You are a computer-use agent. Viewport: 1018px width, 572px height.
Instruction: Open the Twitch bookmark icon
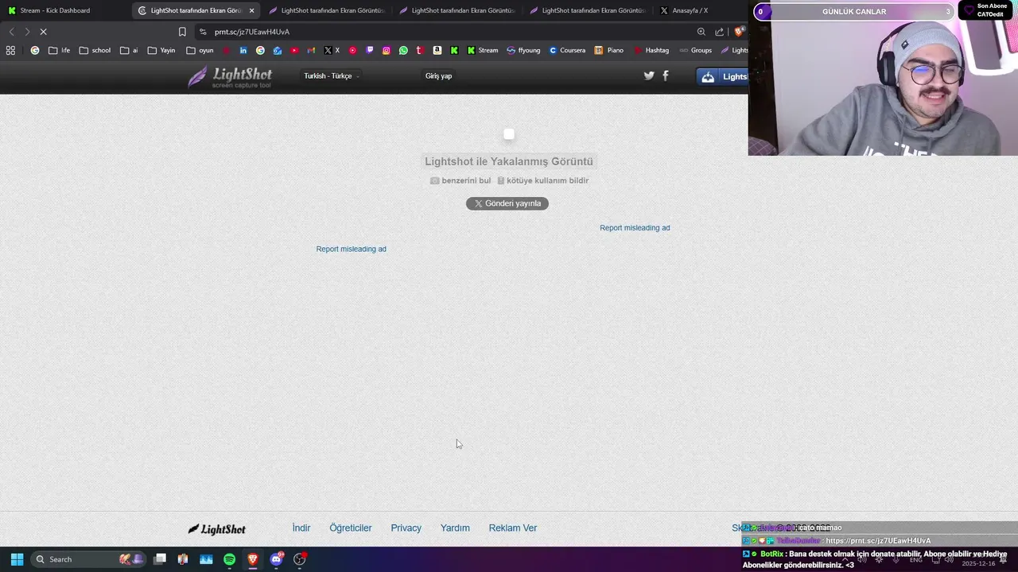click(x=369, y=50)
